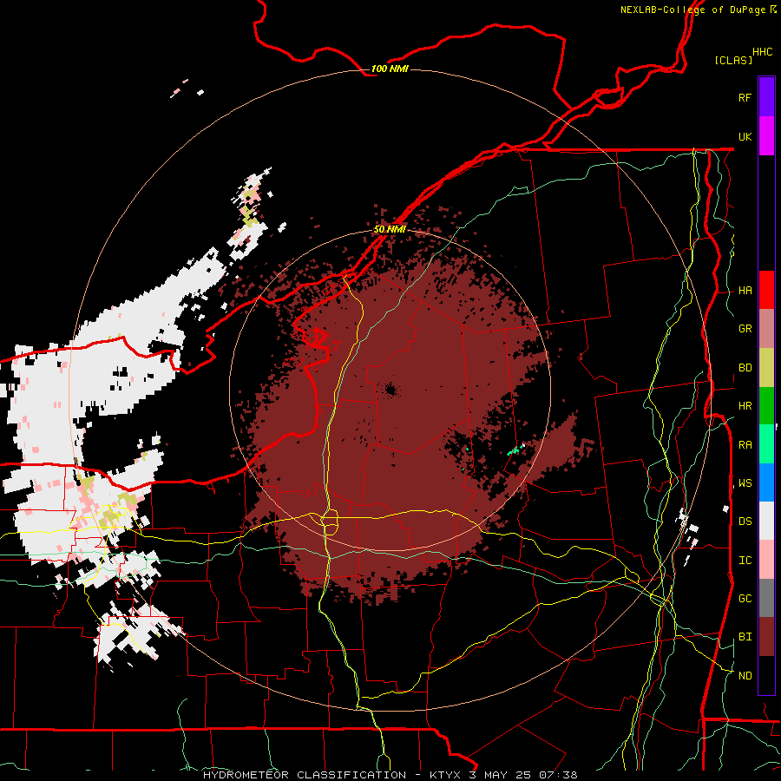Click the BI dark red legend swatch
This screenshot has height=781, width=781.
[x=766, y=637]
